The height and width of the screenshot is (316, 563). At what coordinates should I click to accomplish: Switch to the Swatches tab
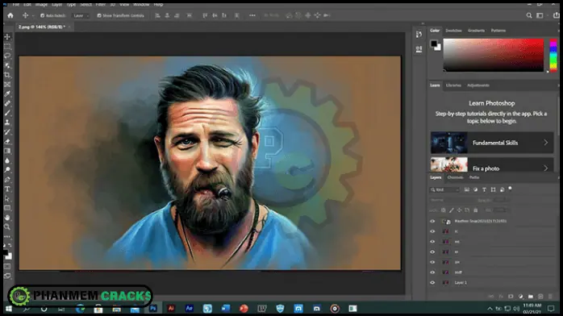pos(453,31)
